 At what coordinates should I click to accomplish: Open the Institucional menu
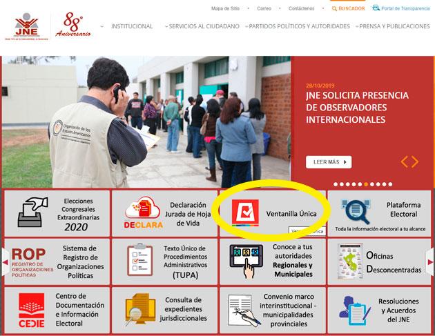(x=132, y=26)
